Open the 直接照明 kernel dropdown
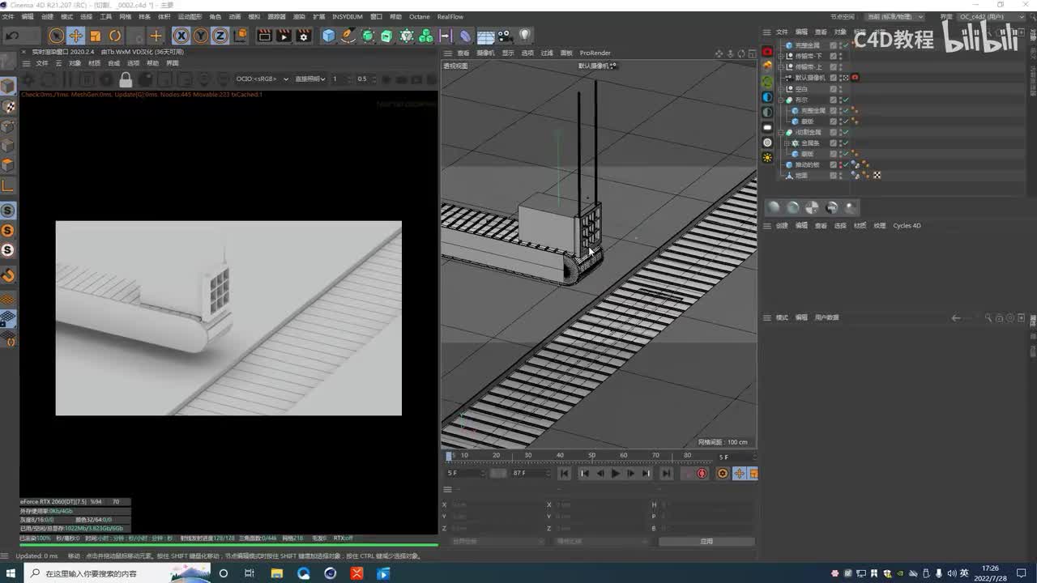 click(310, 79)
